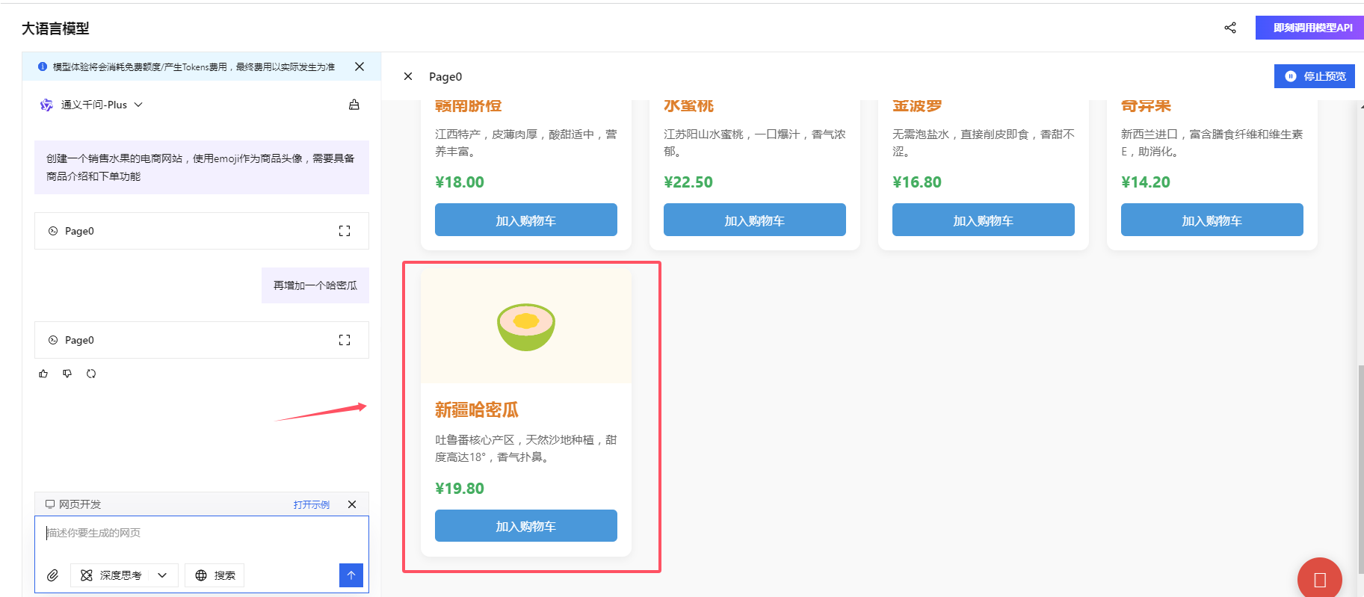Open the deep thinking options chevron
Image resolution: width=1364 pixels, height=597 pixels.
pyautogui.click(x=161, y=575)
